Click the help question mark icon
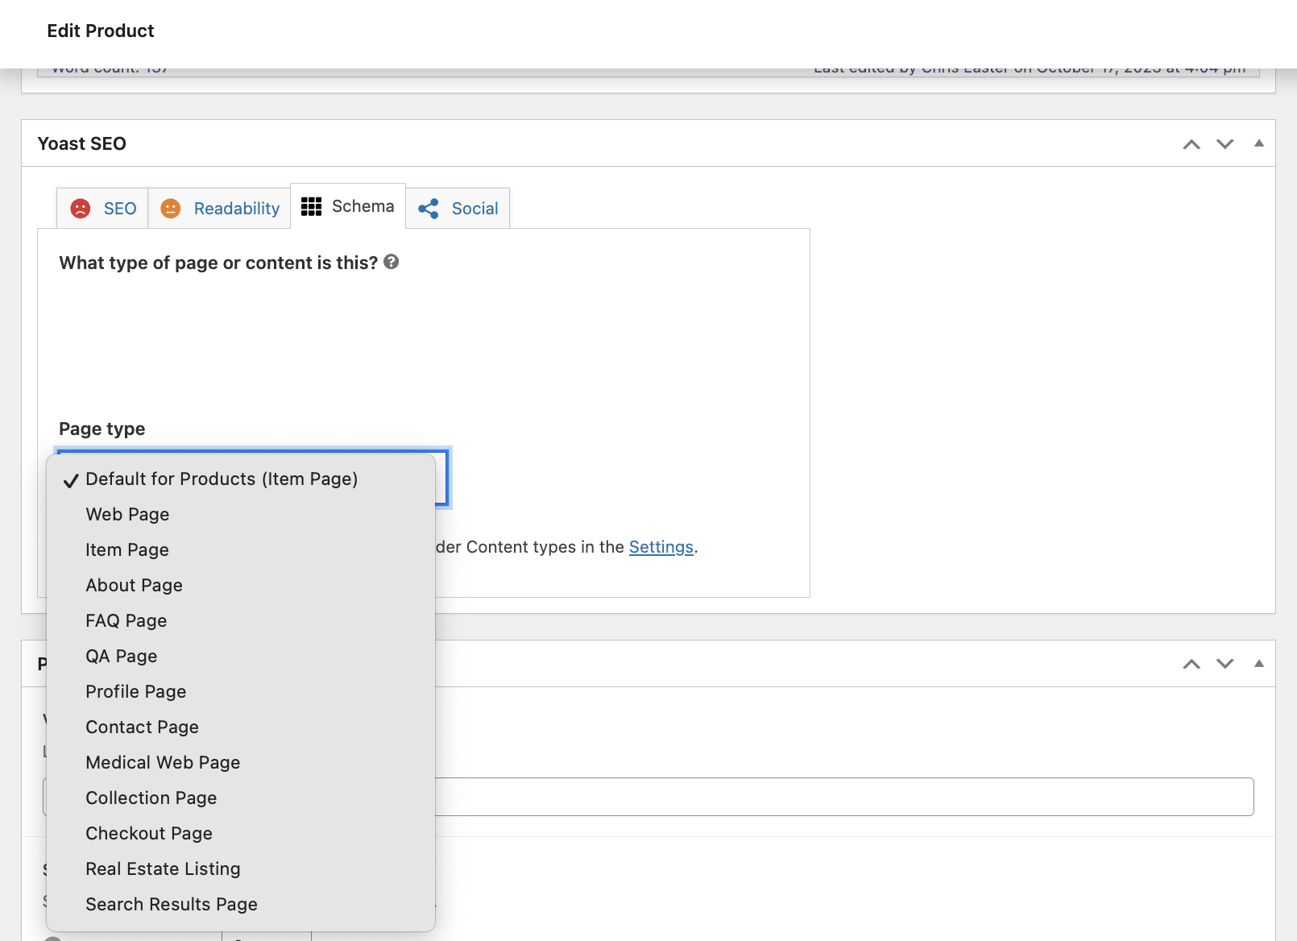The height and width of the screenshot is (941, 1297). tap(392, 262)
